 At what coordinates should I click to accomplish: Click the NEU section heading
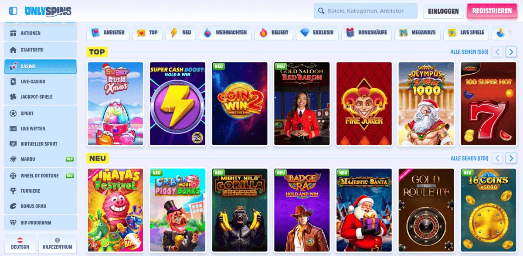pos(98,158)
